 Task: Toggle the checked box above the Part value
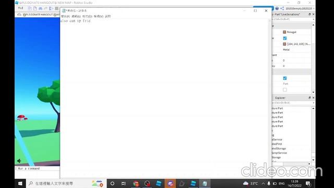pyautogui.click(x=285, y=78)
